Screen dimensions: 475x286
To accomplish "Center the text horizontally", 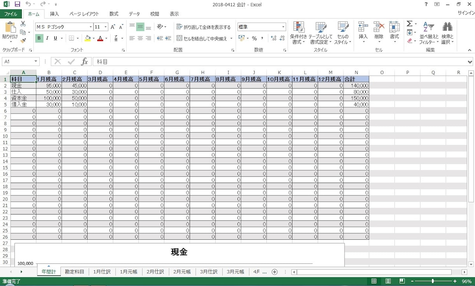I will [140, 38].
